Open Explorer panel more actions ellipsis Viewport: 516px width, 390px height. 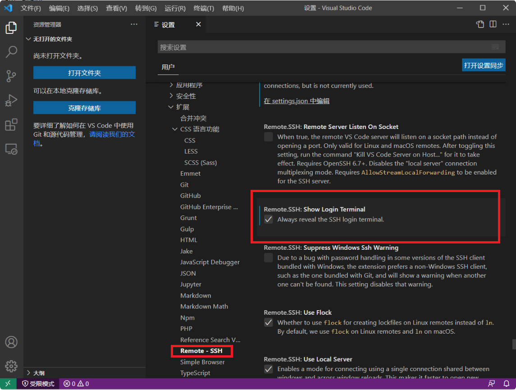click(134, 24)
